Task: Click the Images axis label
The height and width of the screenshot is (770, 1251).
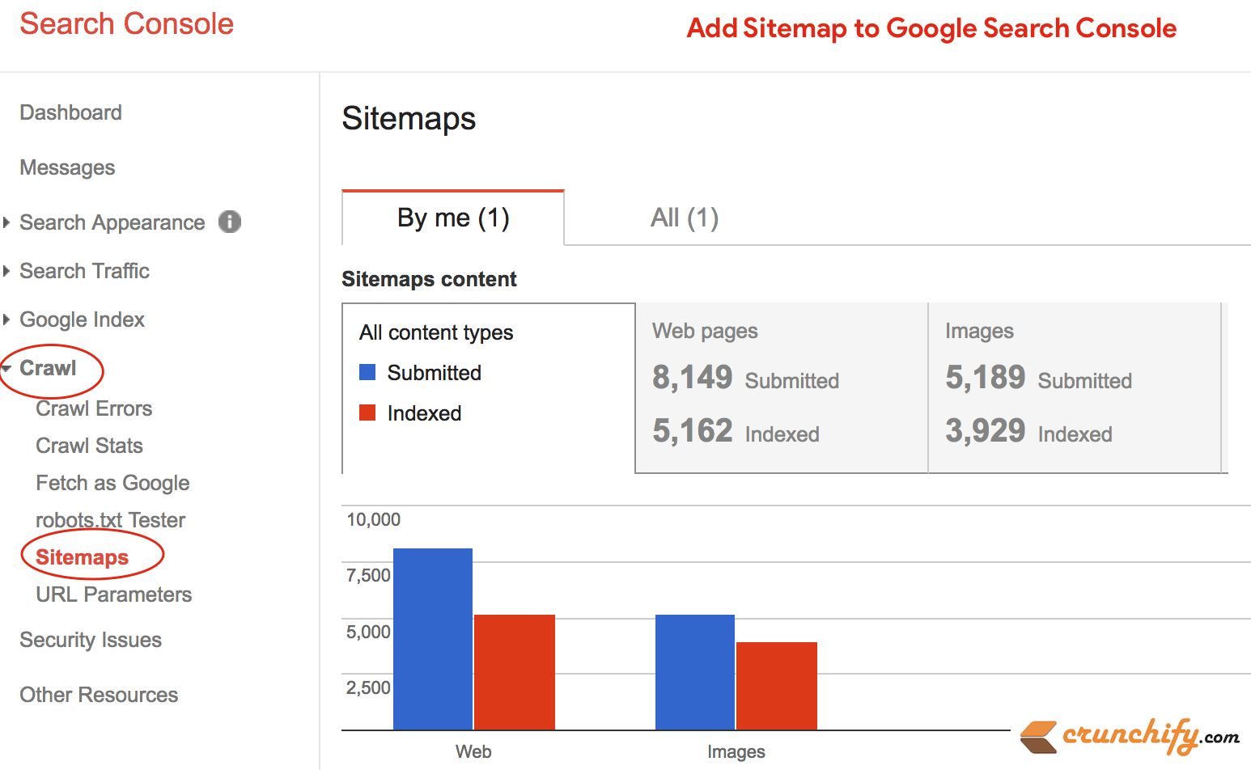Action: [x=736, y=751]
